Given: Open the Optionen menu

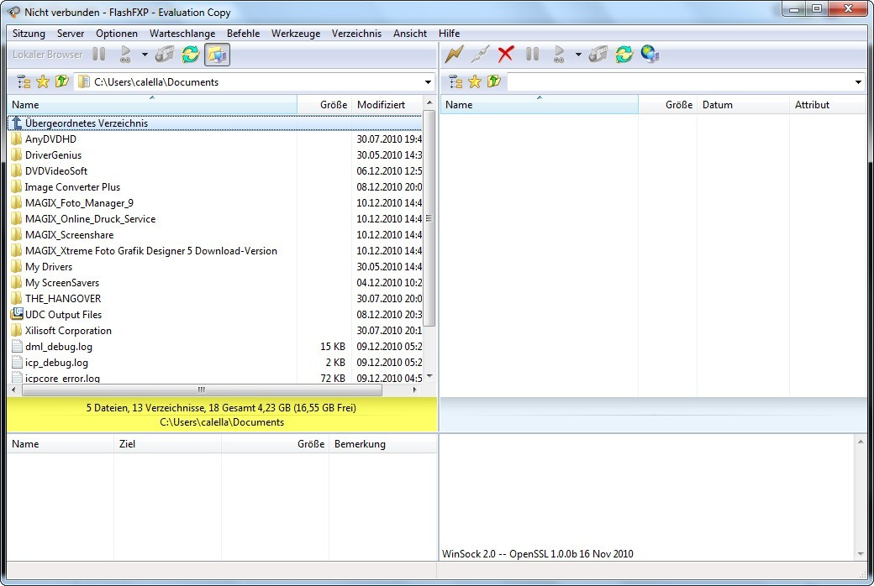Looking at the screenshot, I should coord(117,34).
